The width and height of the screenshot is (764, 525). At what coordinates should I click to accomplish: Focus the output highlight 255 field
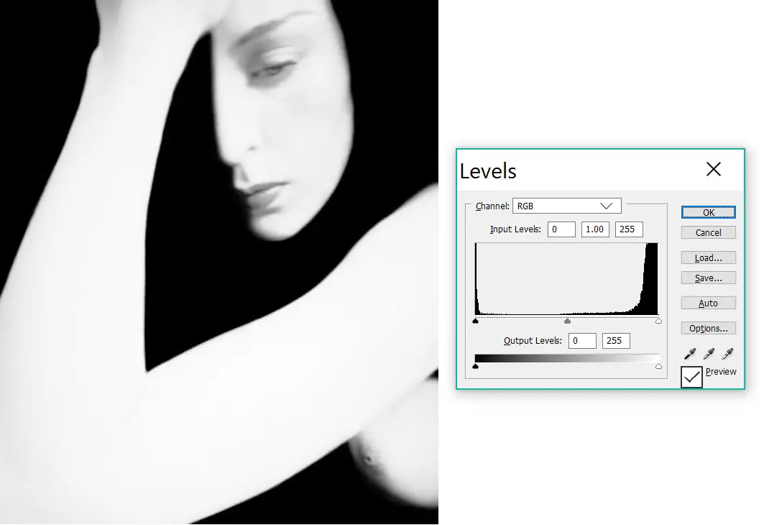[x=616, y=341]
